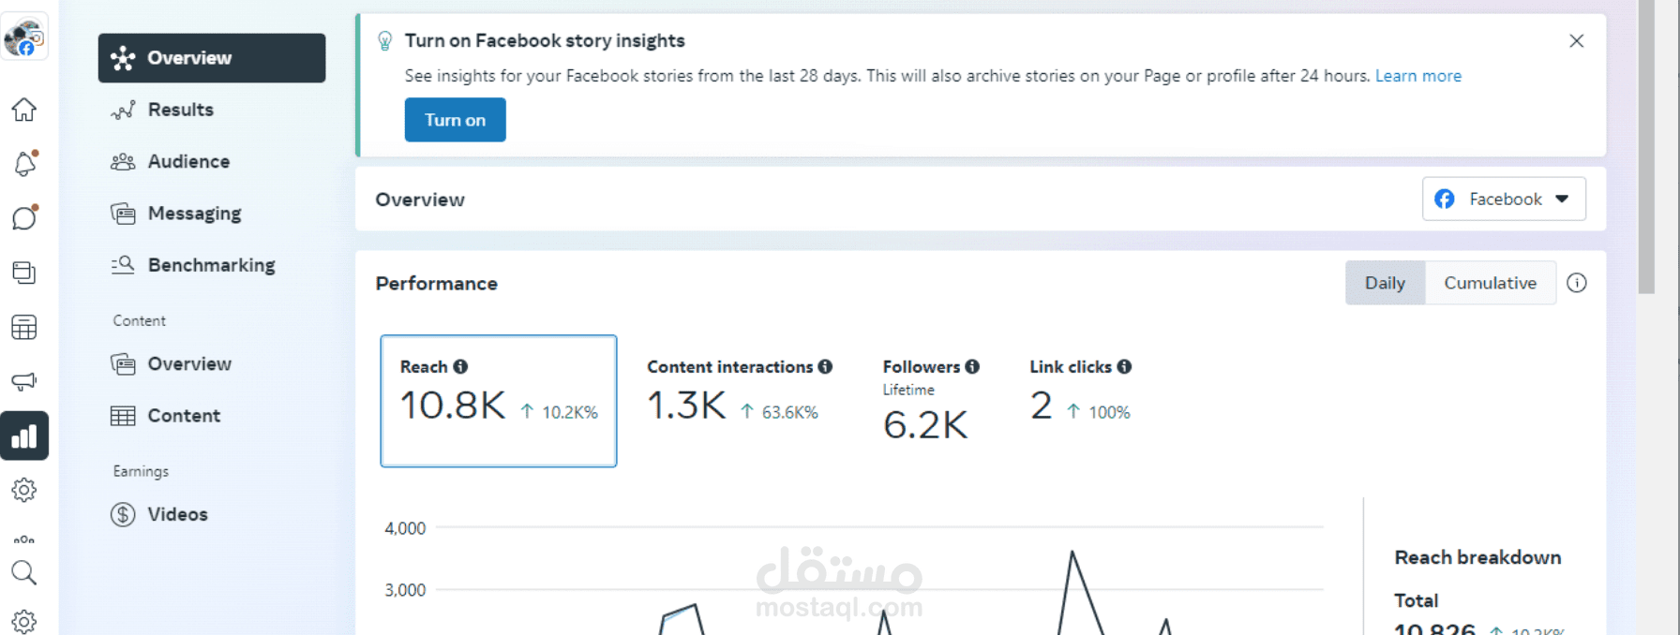Open the gear icon below Insights
The height and width of the screenshot is (635, 1680).
24,490
